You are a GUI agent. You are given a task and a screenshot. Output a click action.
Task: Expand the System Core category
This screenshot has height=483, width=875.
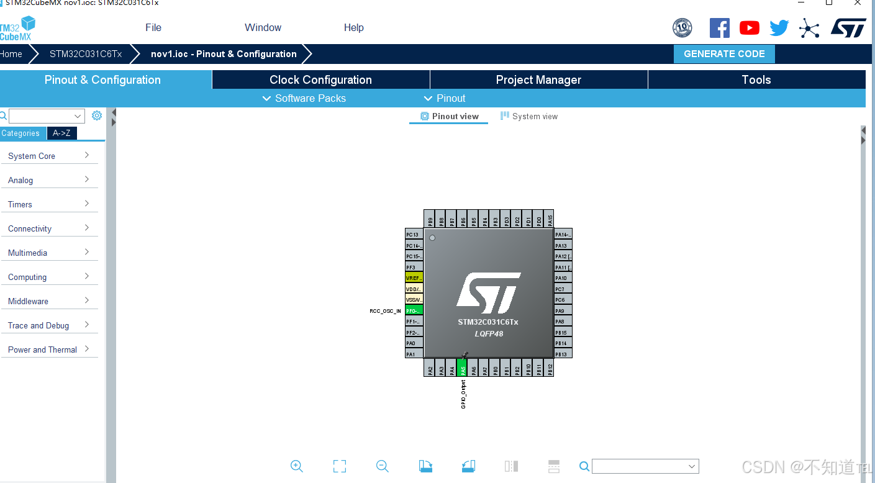point(49,156)
